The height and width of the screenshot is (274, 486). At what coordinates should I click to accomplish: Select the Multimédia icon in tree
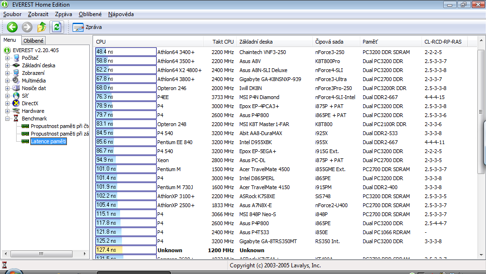click(16, 81)
